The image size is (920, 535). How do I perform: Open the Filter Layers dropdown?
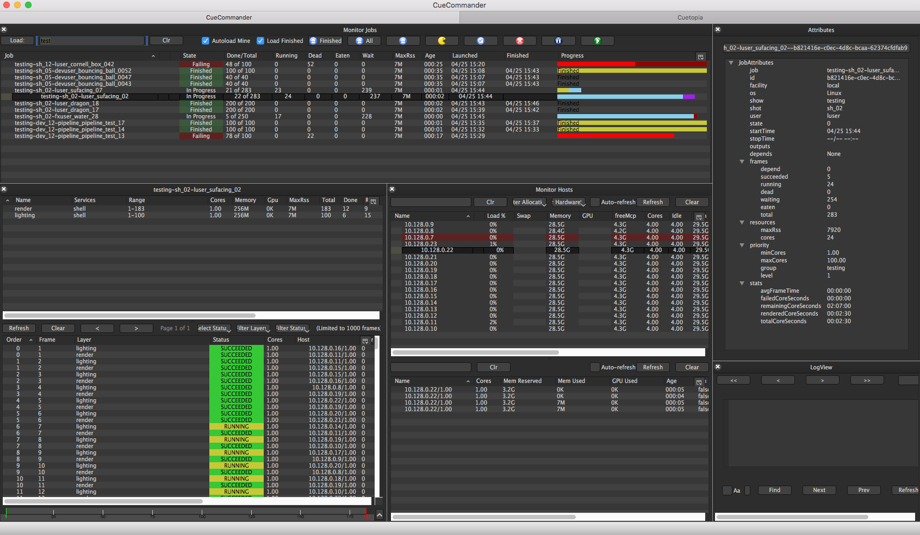[x=253, y=328]
